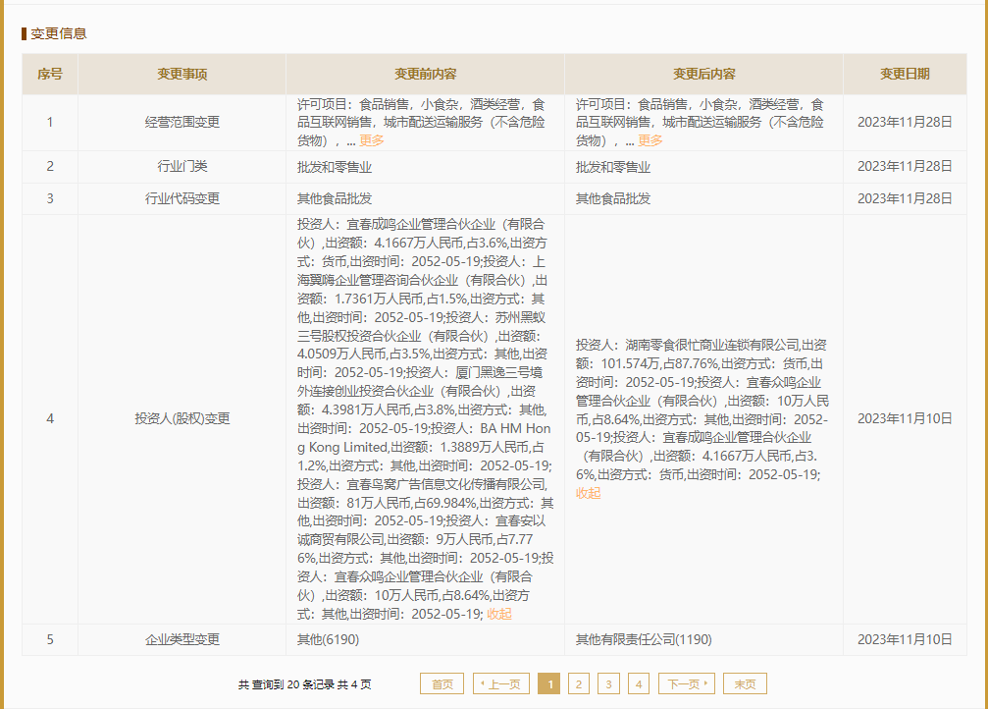The image size is (988, 709).
Task: Click row number 4 cell
Action: click(x=50, y=419)
